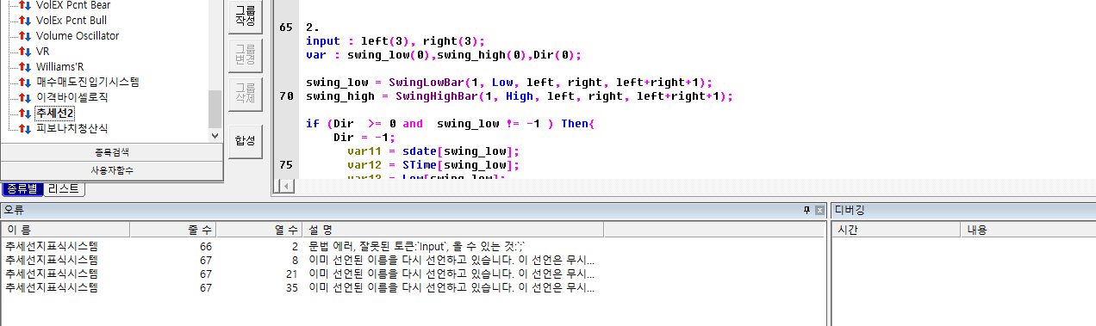This screenshot has height=326, width=1096.
Task: Select VolEX Pcnt Bear tree item
Action: click(x=73, y=5)
